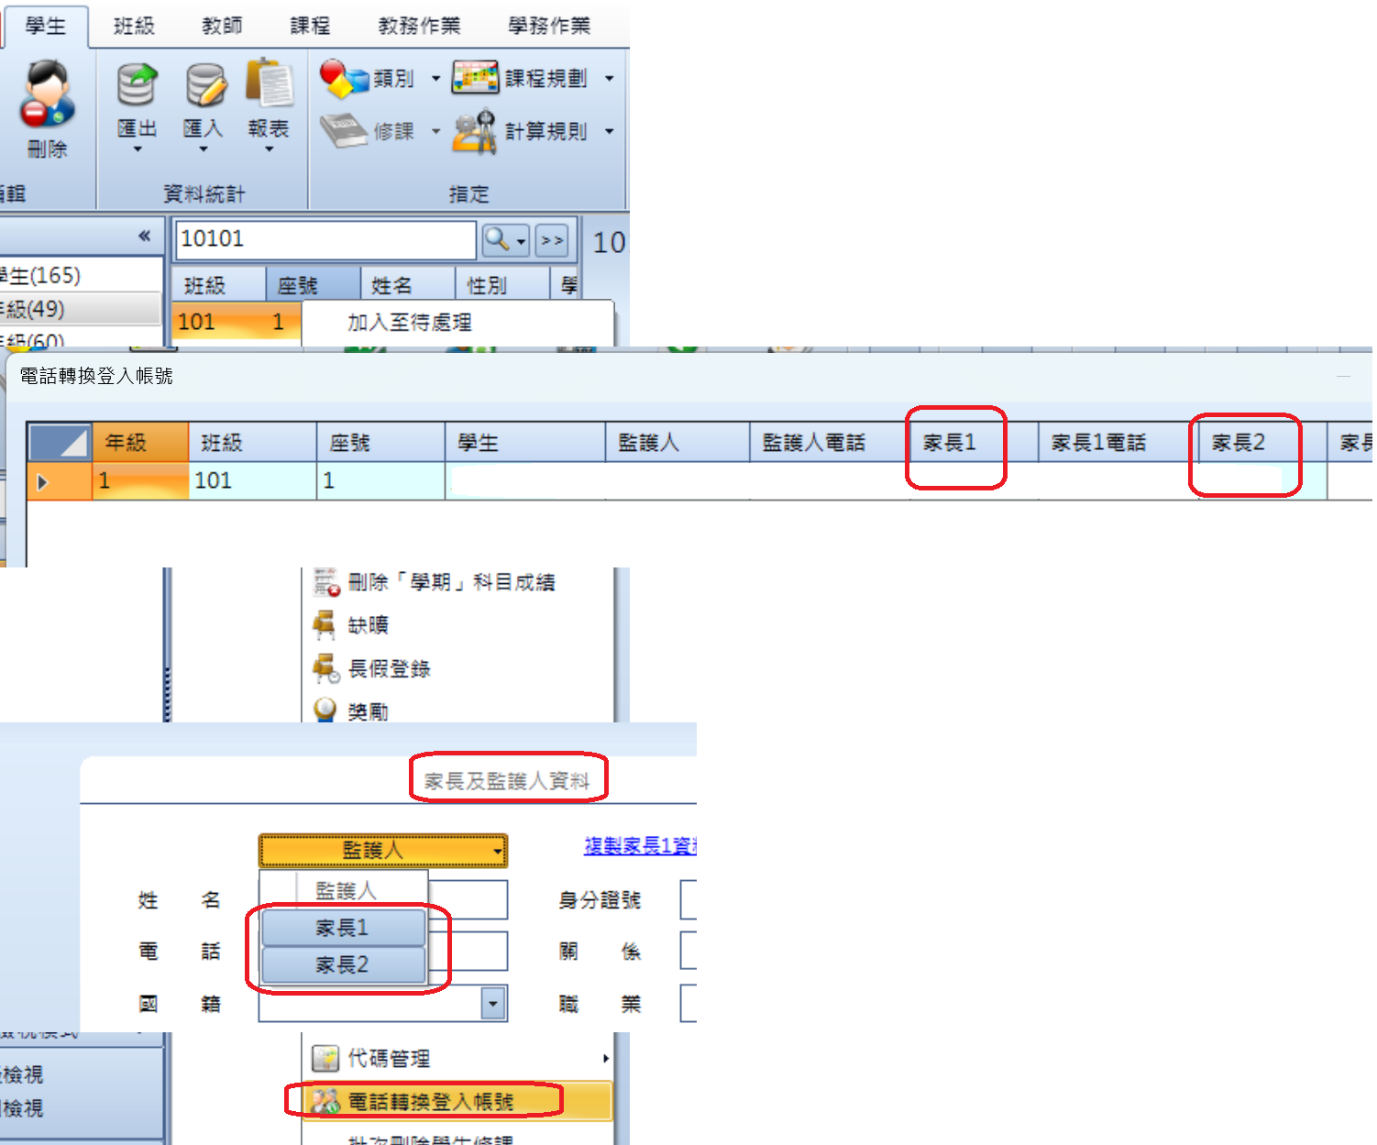Image resolution: width=1377 pixels, height=1145 pixels.
Task: Click the 座號 header in student list
Action: point(313,285)
